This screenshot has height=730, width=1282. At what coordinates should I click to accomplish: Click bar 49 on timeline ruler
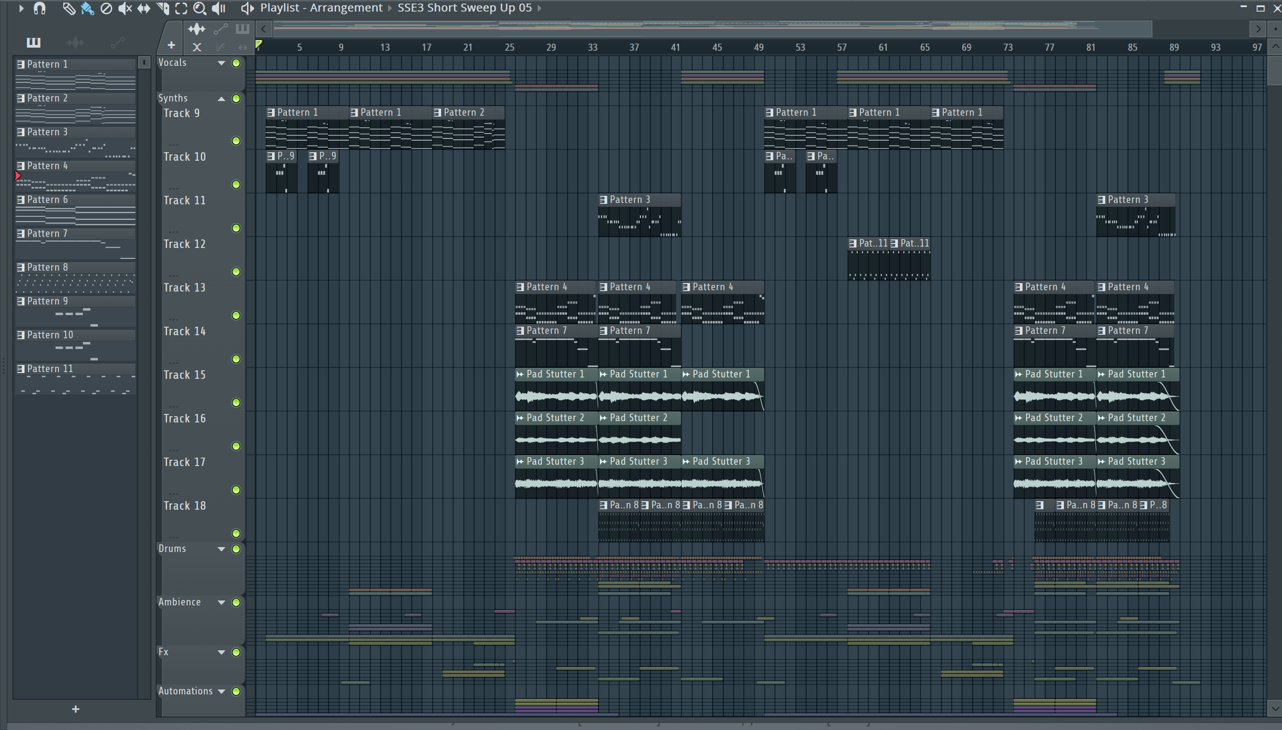click(x=759, y=47)
